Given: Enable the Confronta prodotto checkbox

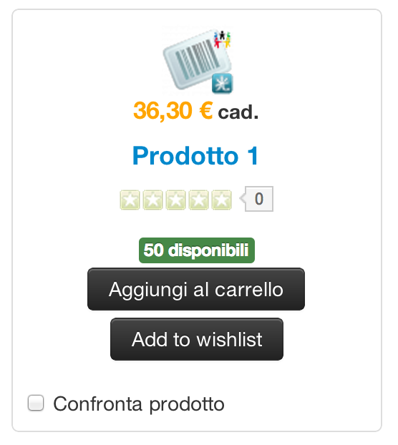Looking at the screenshot, I should 36,403.
